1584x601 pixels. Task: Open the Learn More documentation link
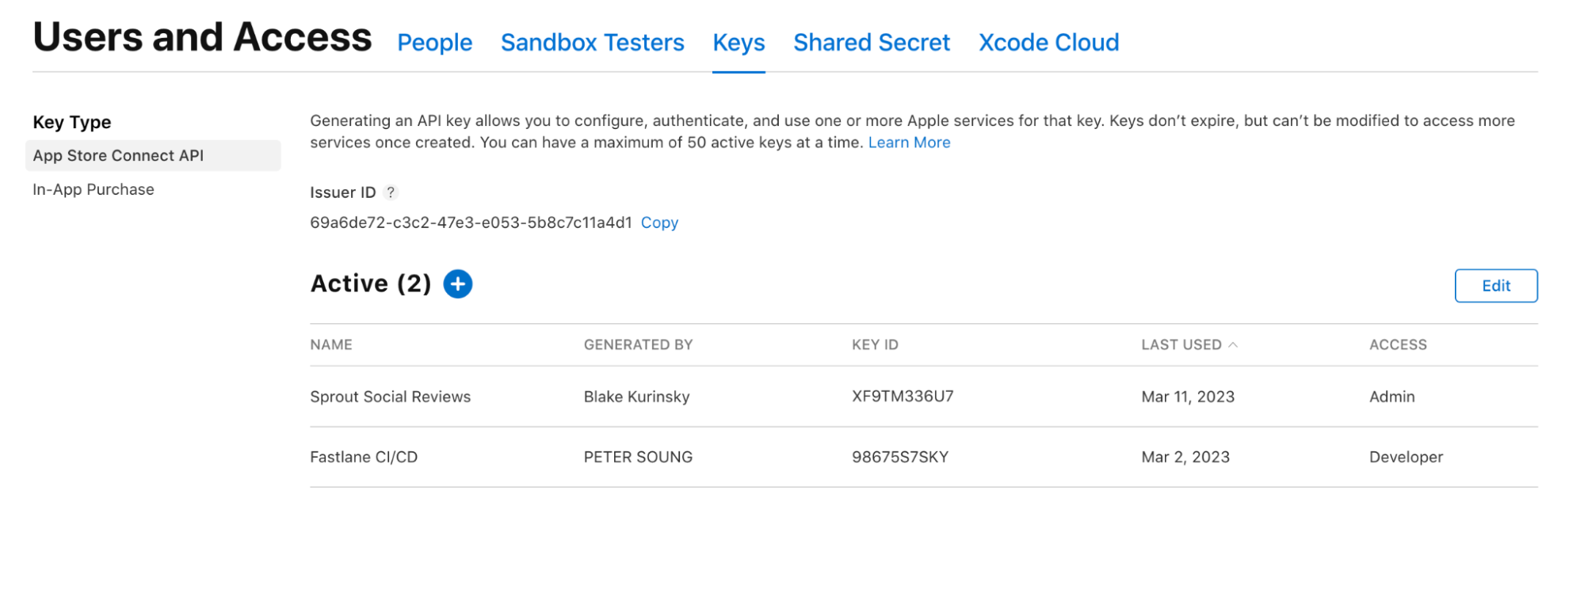909,143
